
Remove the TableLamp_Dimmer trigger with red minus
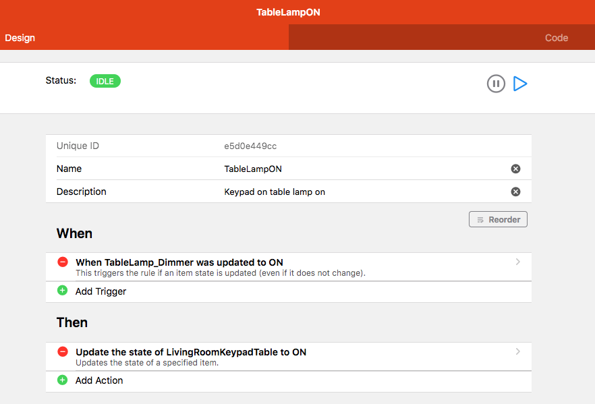[63, 262]
